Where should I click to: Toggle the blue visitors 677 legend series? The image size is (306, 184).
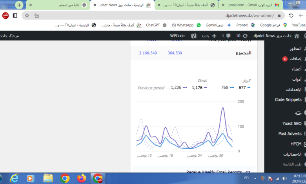pyautogui.click(x=244, y=88)
